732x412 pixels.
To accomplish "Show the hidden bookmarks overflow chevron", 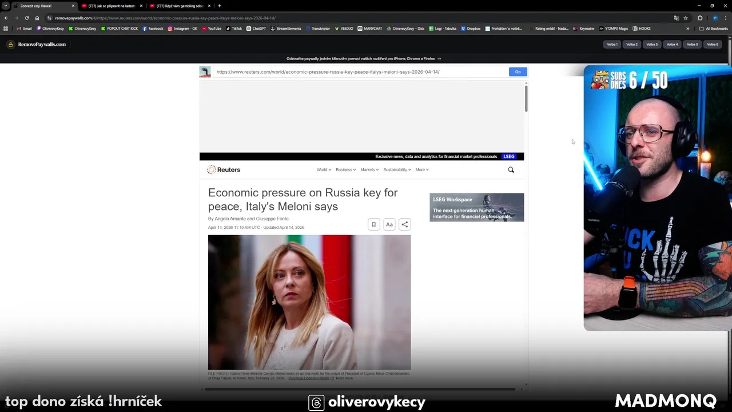I will 688,29.
